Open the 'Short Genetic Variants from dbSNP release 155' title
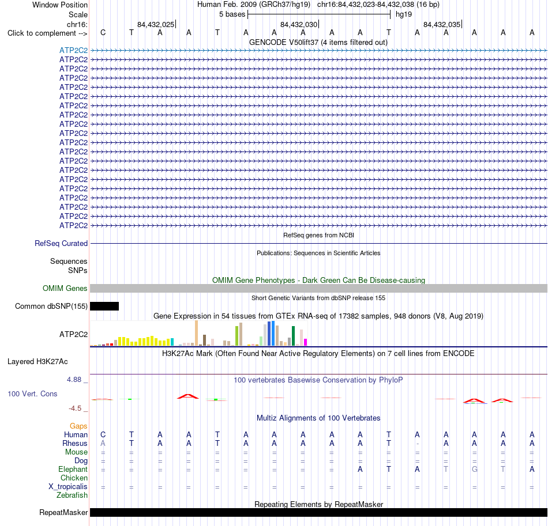Viewport: 548px width, 526px height. click(x=318, y=298)
